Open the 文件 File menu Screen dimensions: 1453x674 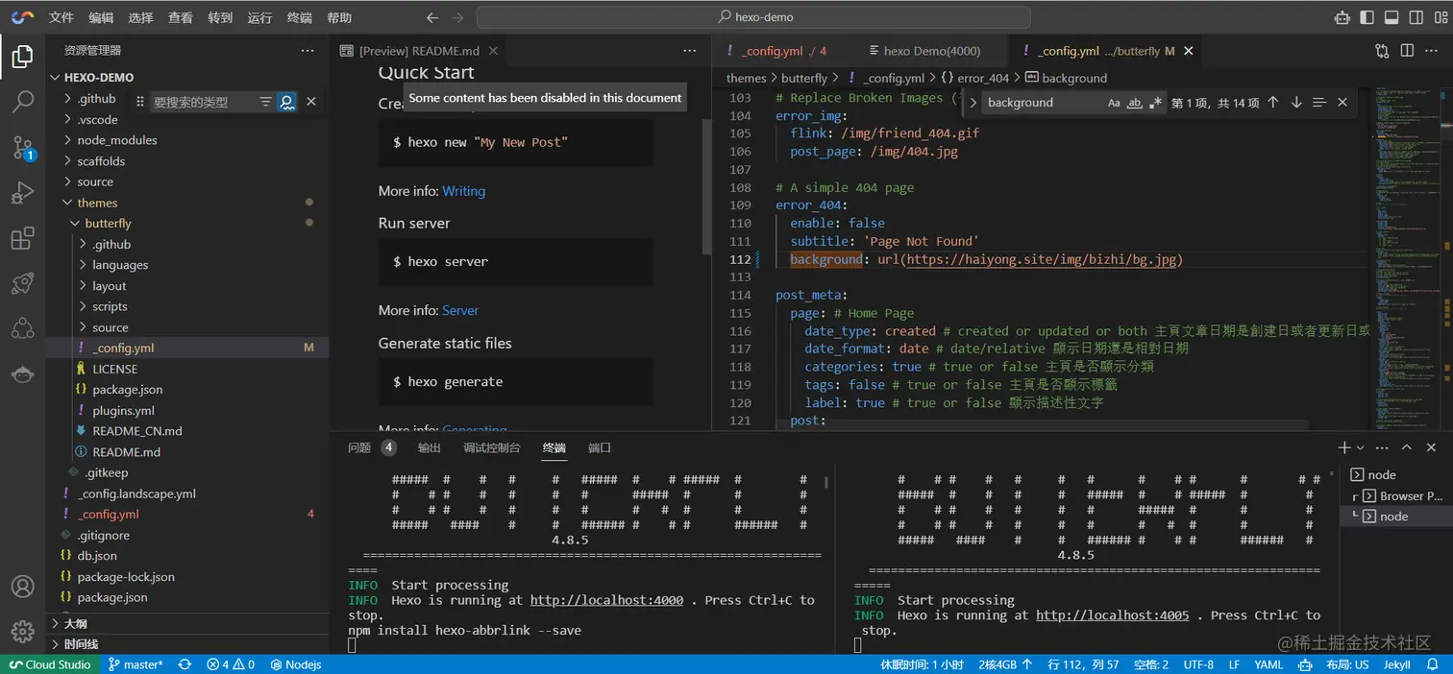[x=62, y=17]
